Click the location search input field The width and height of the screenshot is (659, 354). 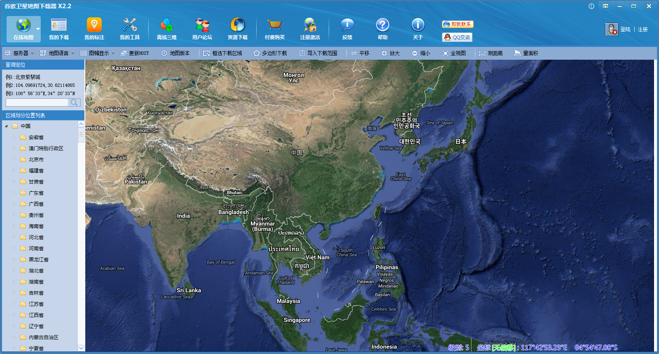click(37, 102)
